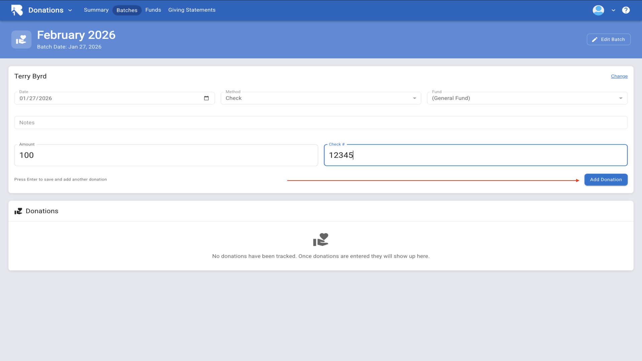Click the user profile avatar
This screenshot has height=361, width=642.
[x=598, y=10]
